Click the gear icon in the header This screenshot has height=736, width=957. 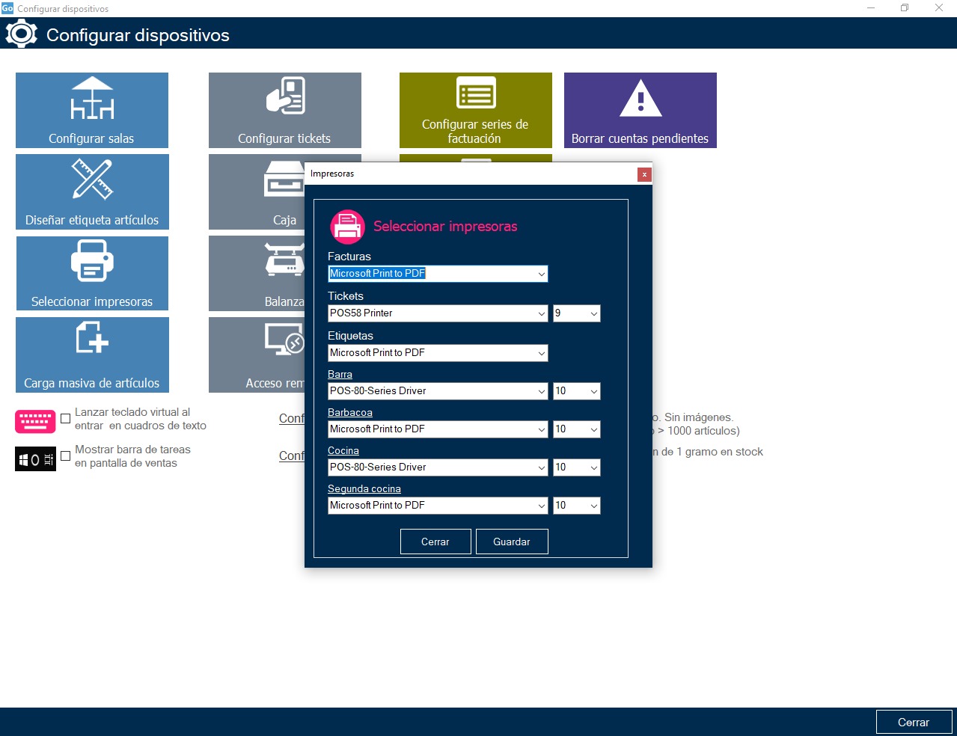pyautogui.click(x=21, y=34)
